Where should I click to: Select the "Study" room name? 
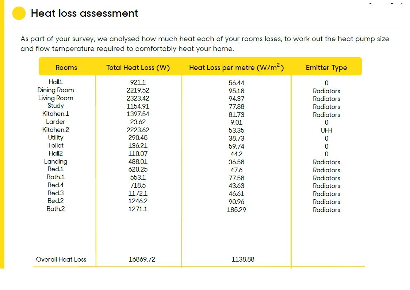tap(56, 106)
